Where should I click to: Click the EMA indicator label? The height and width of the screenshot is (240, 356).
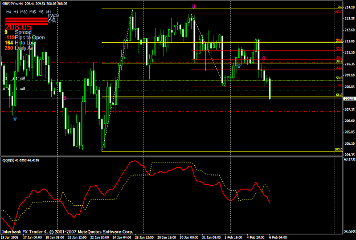point(52,21)
